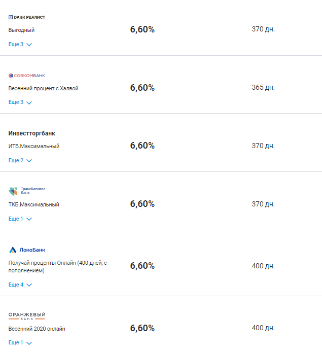Open the Инвестторгбанк bank name
The image size is (322, 353).
32,133
